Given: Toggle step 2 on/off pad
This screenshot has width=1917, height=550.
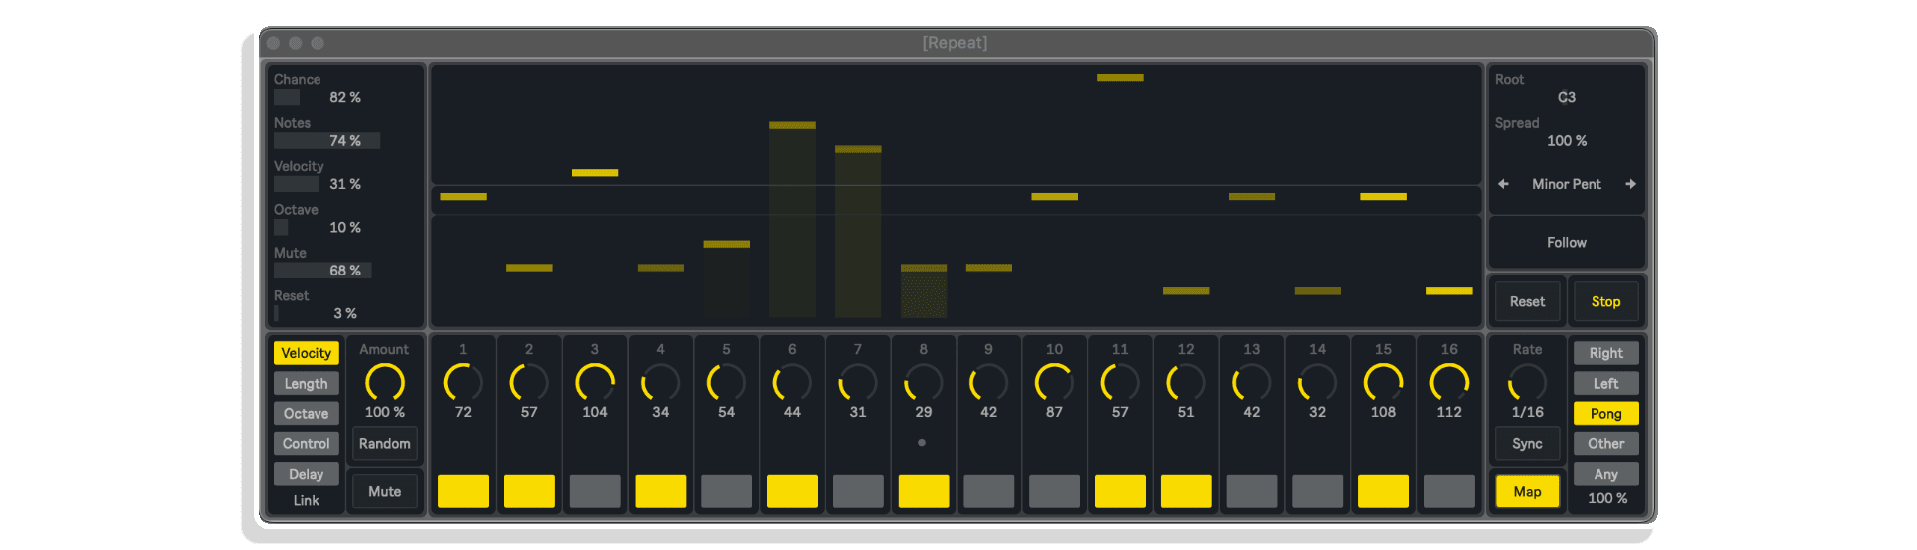Looking at the screenshot, I should (529, 491).
